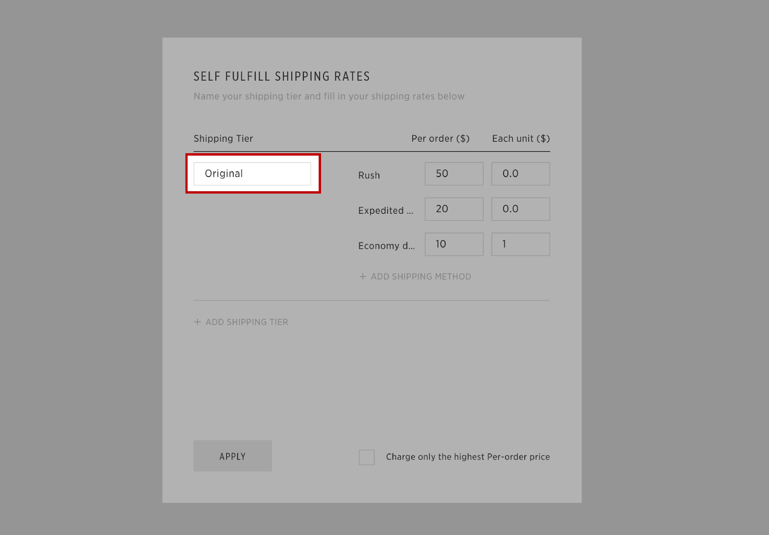Image resolution: width=769 pixels, height=535 pixels.
Task: Edit the Economy per order price field
Action: tap(454, 244)
